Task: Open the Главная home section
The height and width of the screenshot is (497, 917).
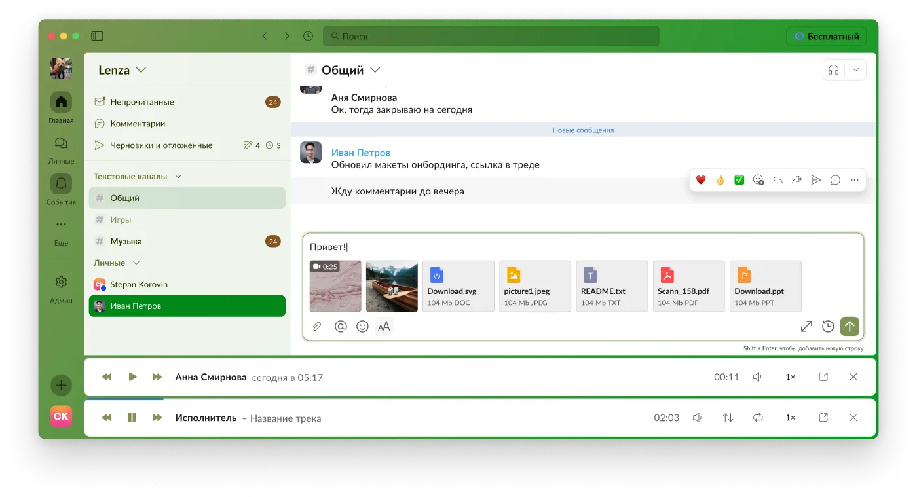Action: pyautogui.click(x=61, y=107)
